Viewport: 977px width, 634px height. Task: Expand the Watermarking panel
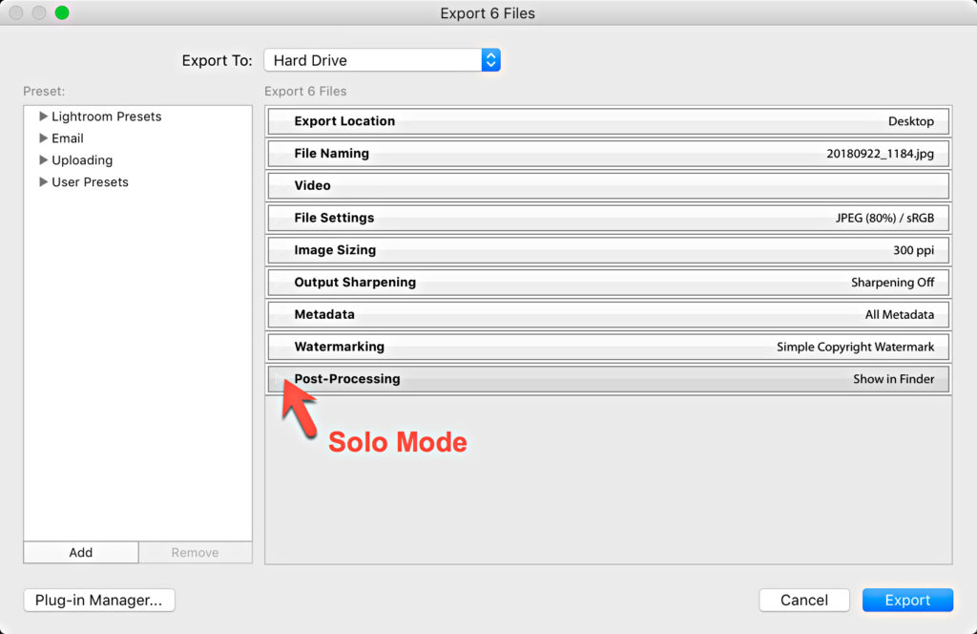608,347
